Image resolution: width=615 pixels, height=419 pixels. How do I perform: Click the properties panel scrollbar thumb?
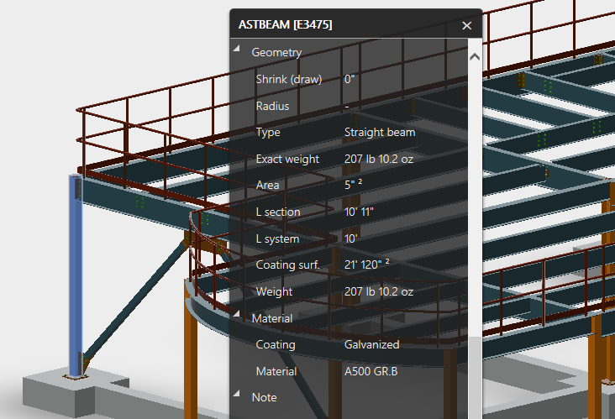coord(475,378)
